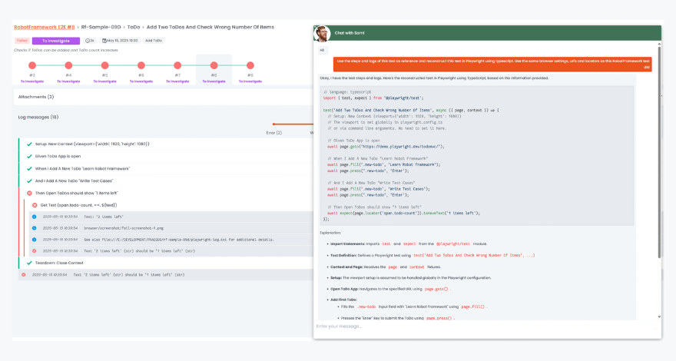
Task: Click the clock duration badge showing 2s
Action: 90,41
